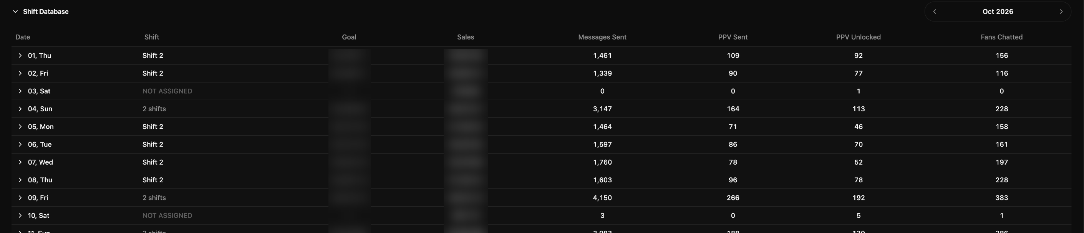Click the Fans Chatted column header
Image resolution: width=1084 pixels, height=233 pixels.
[x=1001, y=37]
